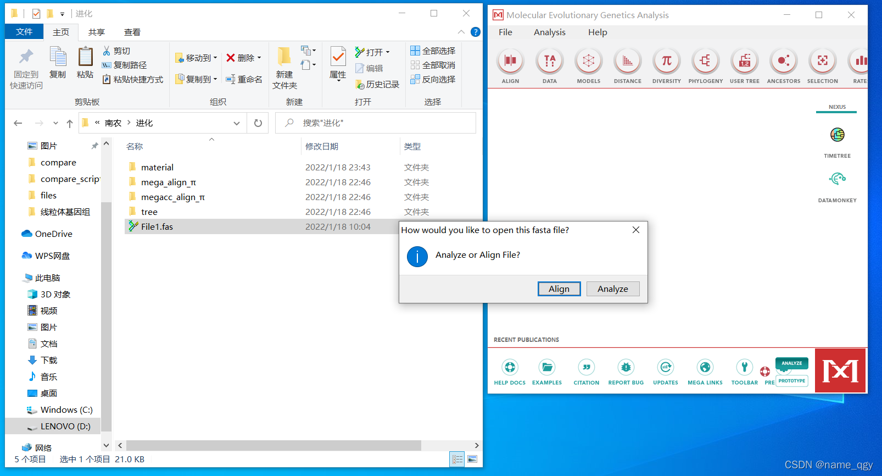Switch to large icons view in Explorer
Screen dimensions: 882x476
point(472,459)
